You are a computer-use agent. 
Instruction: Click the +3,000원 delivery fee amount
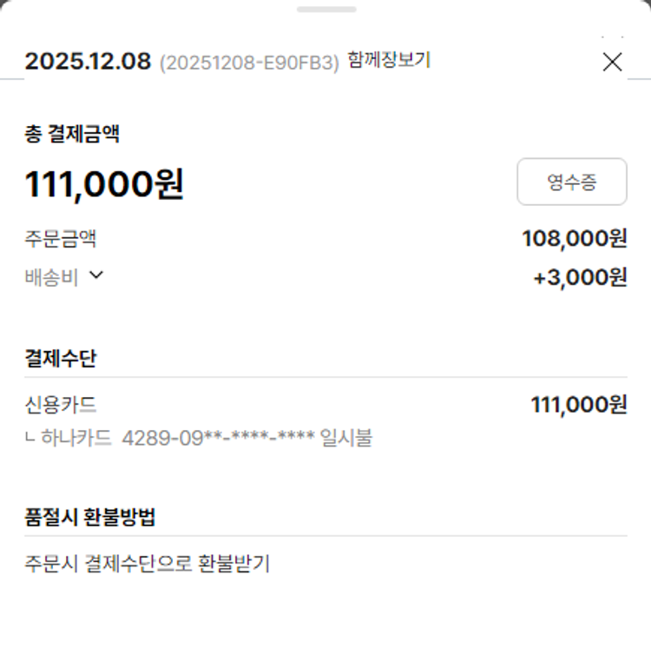pos(580,277)
